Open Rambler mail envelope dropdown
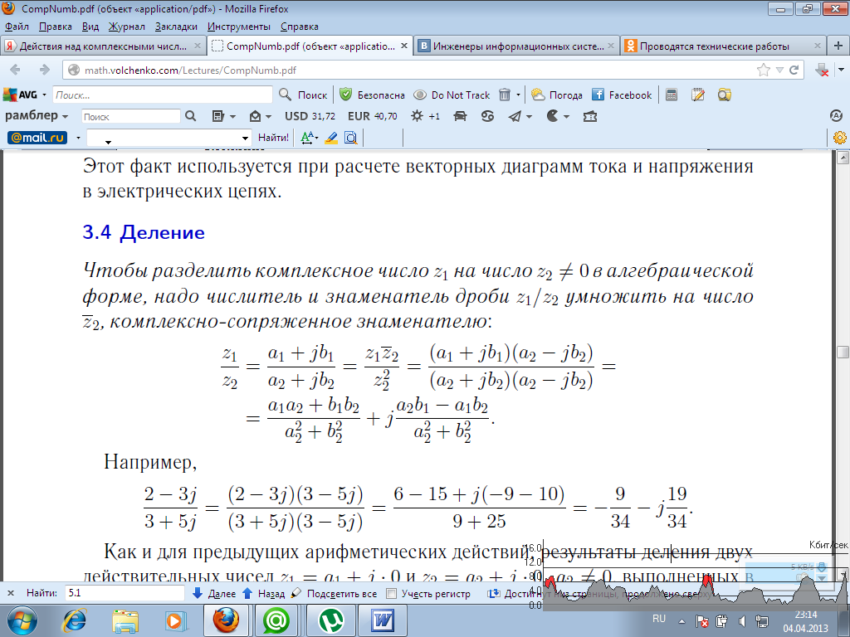Viewport: 850px width, 637px height. pos(260,116)
